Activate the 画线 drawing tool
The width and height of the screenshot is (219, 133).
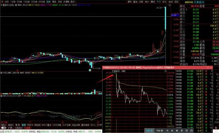click(x=153, y=2)
